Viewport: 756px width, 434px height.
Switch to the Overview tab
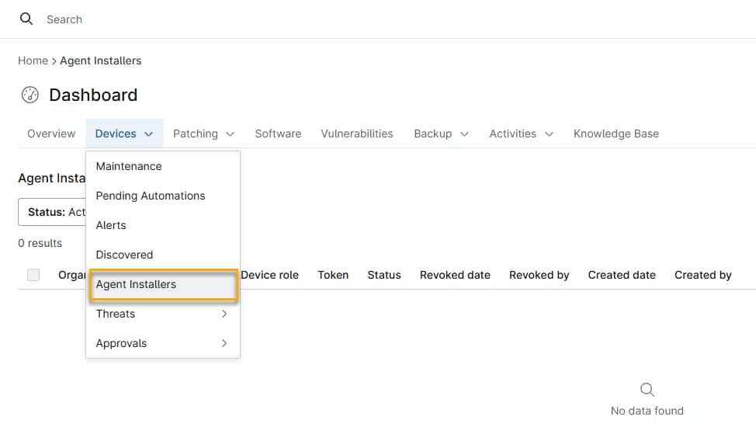pyautogui.click(x=51, y=134)
